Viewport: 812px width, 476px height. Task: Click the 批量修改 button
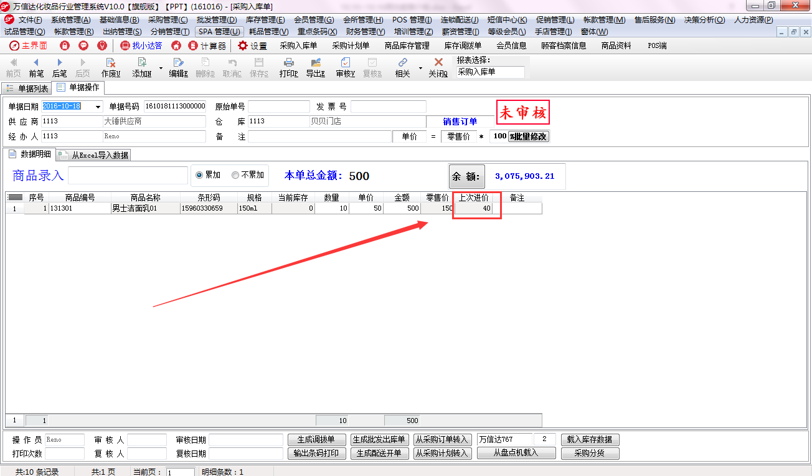click(x=529, y=136)
